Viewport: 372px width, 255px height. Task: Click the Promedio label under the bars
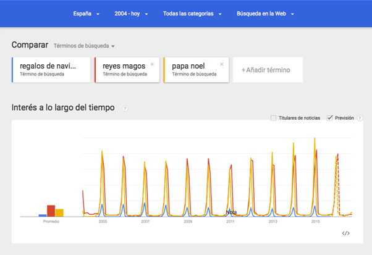(51, 222)
